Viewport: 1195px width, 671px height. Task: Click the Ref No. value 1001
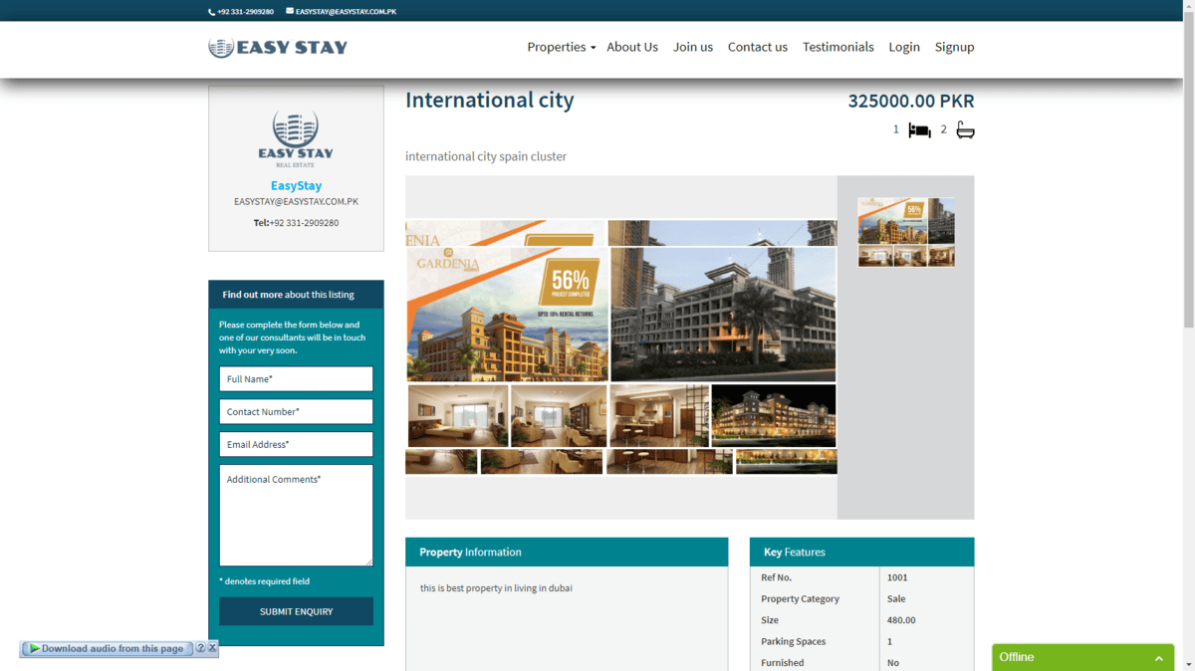pyautogui.click(x=897, y=577)
